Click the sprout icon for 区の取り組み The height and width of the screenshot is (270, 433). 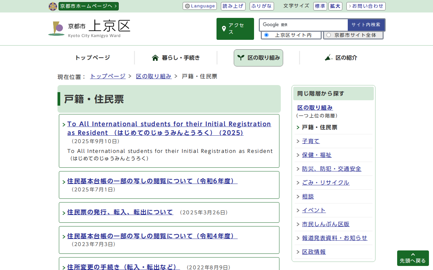[x=241, y=58]
